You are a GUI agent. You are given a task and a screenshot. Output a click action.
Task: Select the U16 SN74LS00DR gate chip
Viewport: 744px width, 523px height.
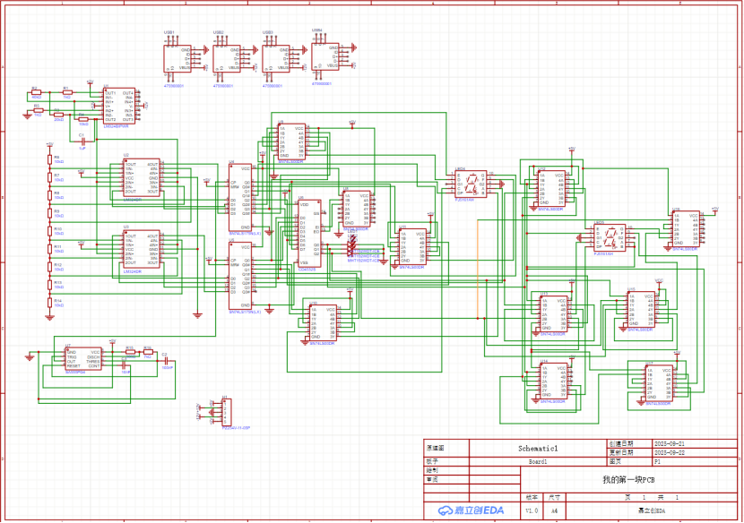[686, 229]
